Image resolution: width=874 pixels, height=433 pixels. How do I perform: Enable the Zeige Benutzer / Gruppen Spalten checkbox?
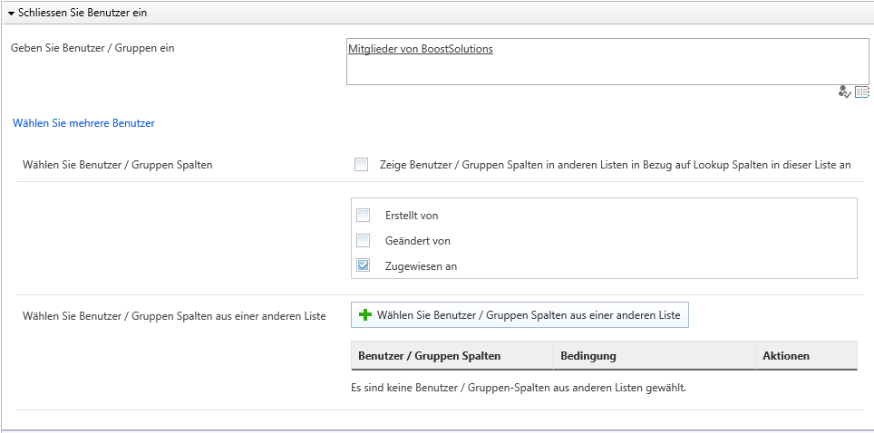pyautogui.click(x=361, y=164)
